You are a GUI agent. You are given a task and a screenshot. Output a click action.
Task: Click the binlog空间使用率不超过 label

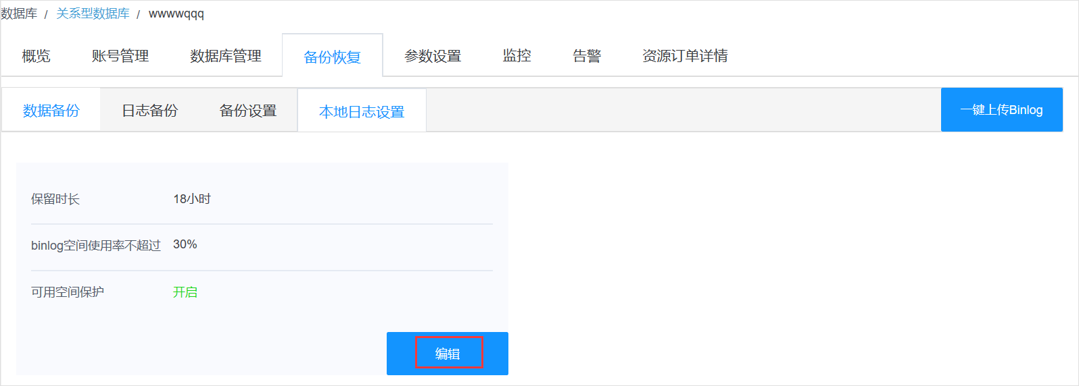click(96, 246)
